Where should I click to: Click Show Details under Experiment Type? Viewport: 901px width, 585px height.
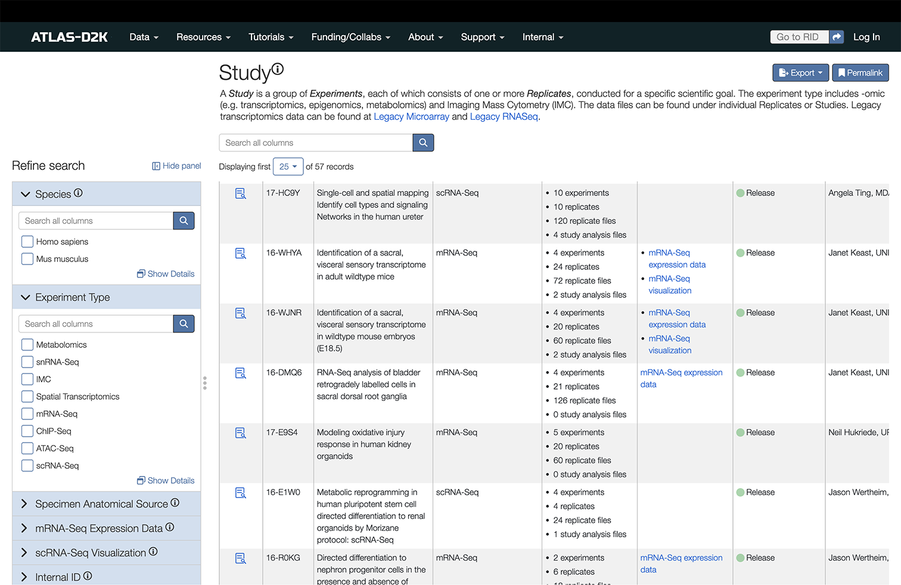pos(166,481)
